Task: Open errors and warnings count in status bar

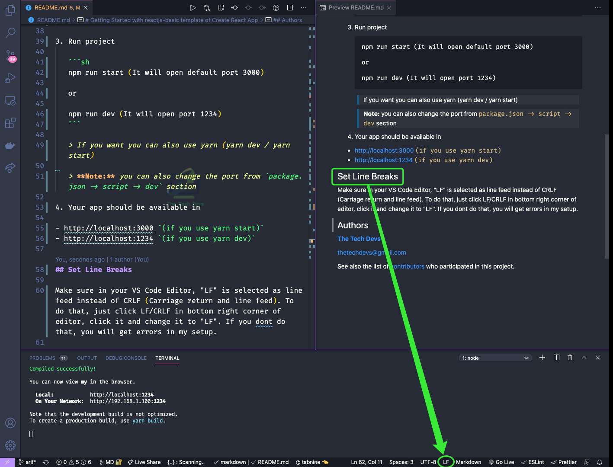Action: pos(74,462)
